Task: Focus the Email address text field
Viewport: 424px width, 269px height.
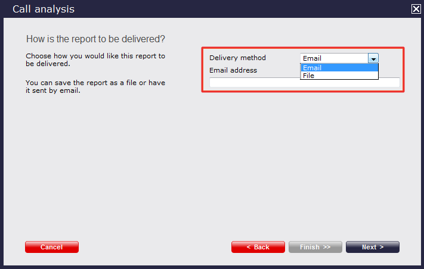Action: pyautogui.click(x=304, y=83)
